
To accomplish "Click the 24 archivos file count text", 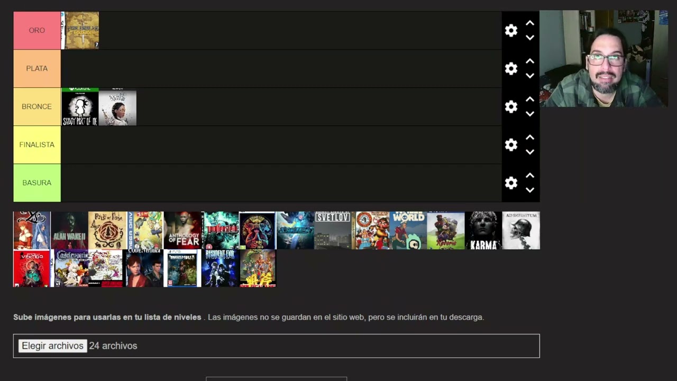I will click(113, 346).
